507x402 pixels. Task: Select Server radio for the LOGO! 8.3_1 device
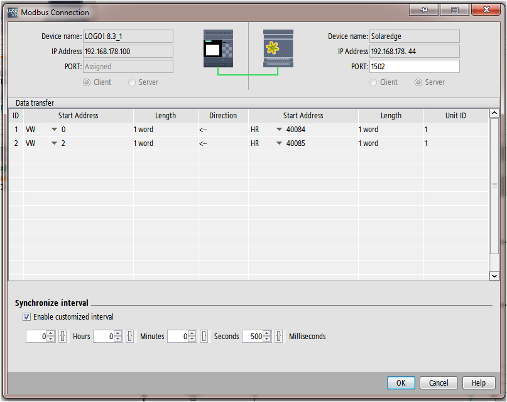[131, 82]
